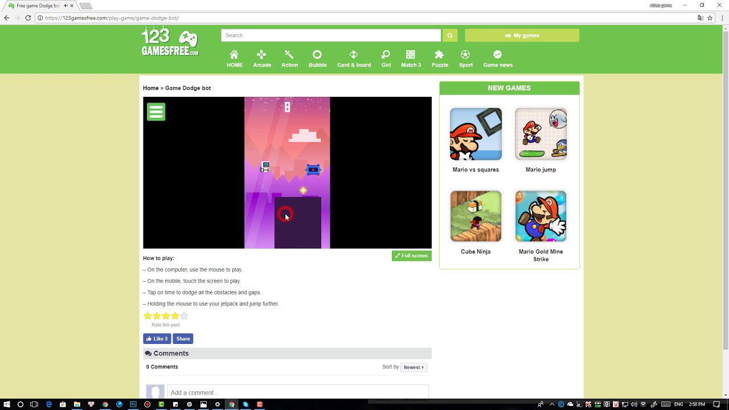
Task: Click the browser back arrow
Action: [7, 18]
